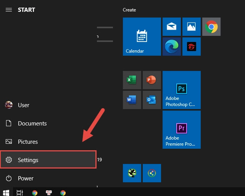Open the Mail tile

(171, 27)
